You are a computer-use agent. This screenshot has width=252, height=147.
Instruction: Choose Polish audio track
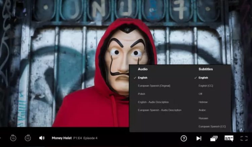coord(141,94)
